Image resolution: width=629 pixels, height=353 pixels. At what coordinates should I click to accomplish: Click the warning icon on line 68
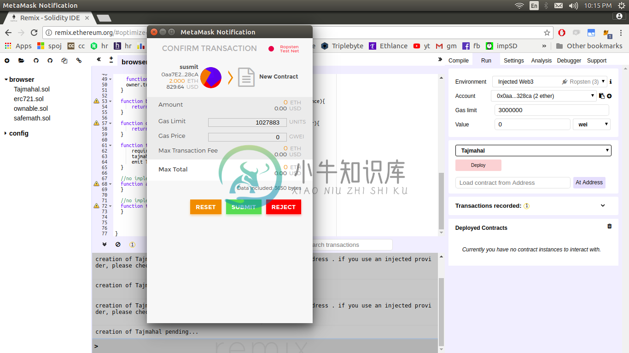tap(96, 184)
